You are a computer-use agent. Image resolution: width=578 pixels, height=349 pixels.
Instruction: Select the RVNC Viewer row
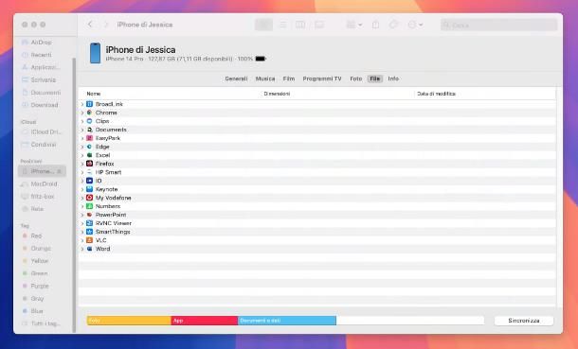click(317, 223)
